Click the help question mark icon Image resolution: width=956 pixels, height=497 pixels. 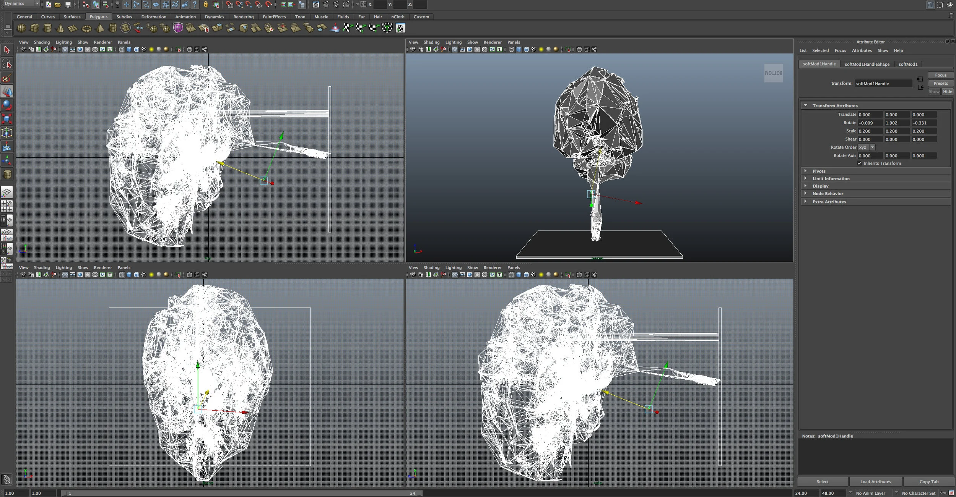pyautogui.click(x=195, y=5)
